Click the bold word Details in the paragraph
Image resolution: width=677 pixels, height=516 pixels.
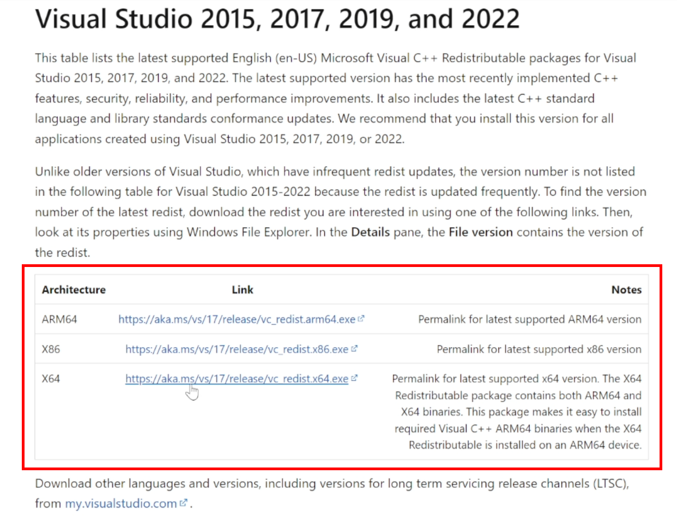(370, 232)
